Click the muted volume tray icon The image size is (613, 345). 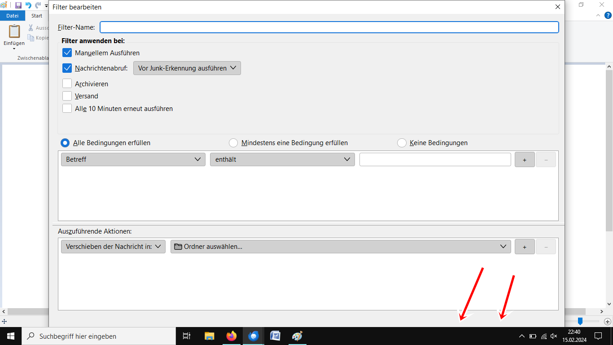pyautogui.click(x=554, y=336)
